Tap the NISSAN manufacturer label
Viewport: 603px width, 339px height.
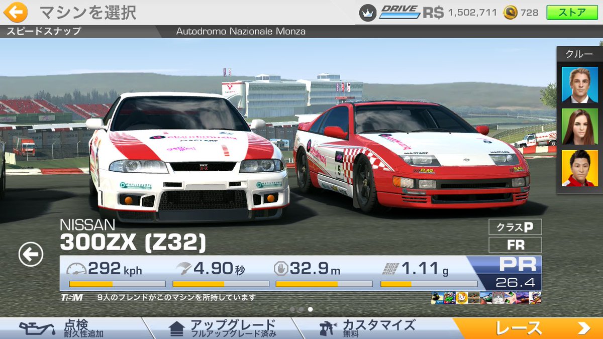click(x=87, y=225)
